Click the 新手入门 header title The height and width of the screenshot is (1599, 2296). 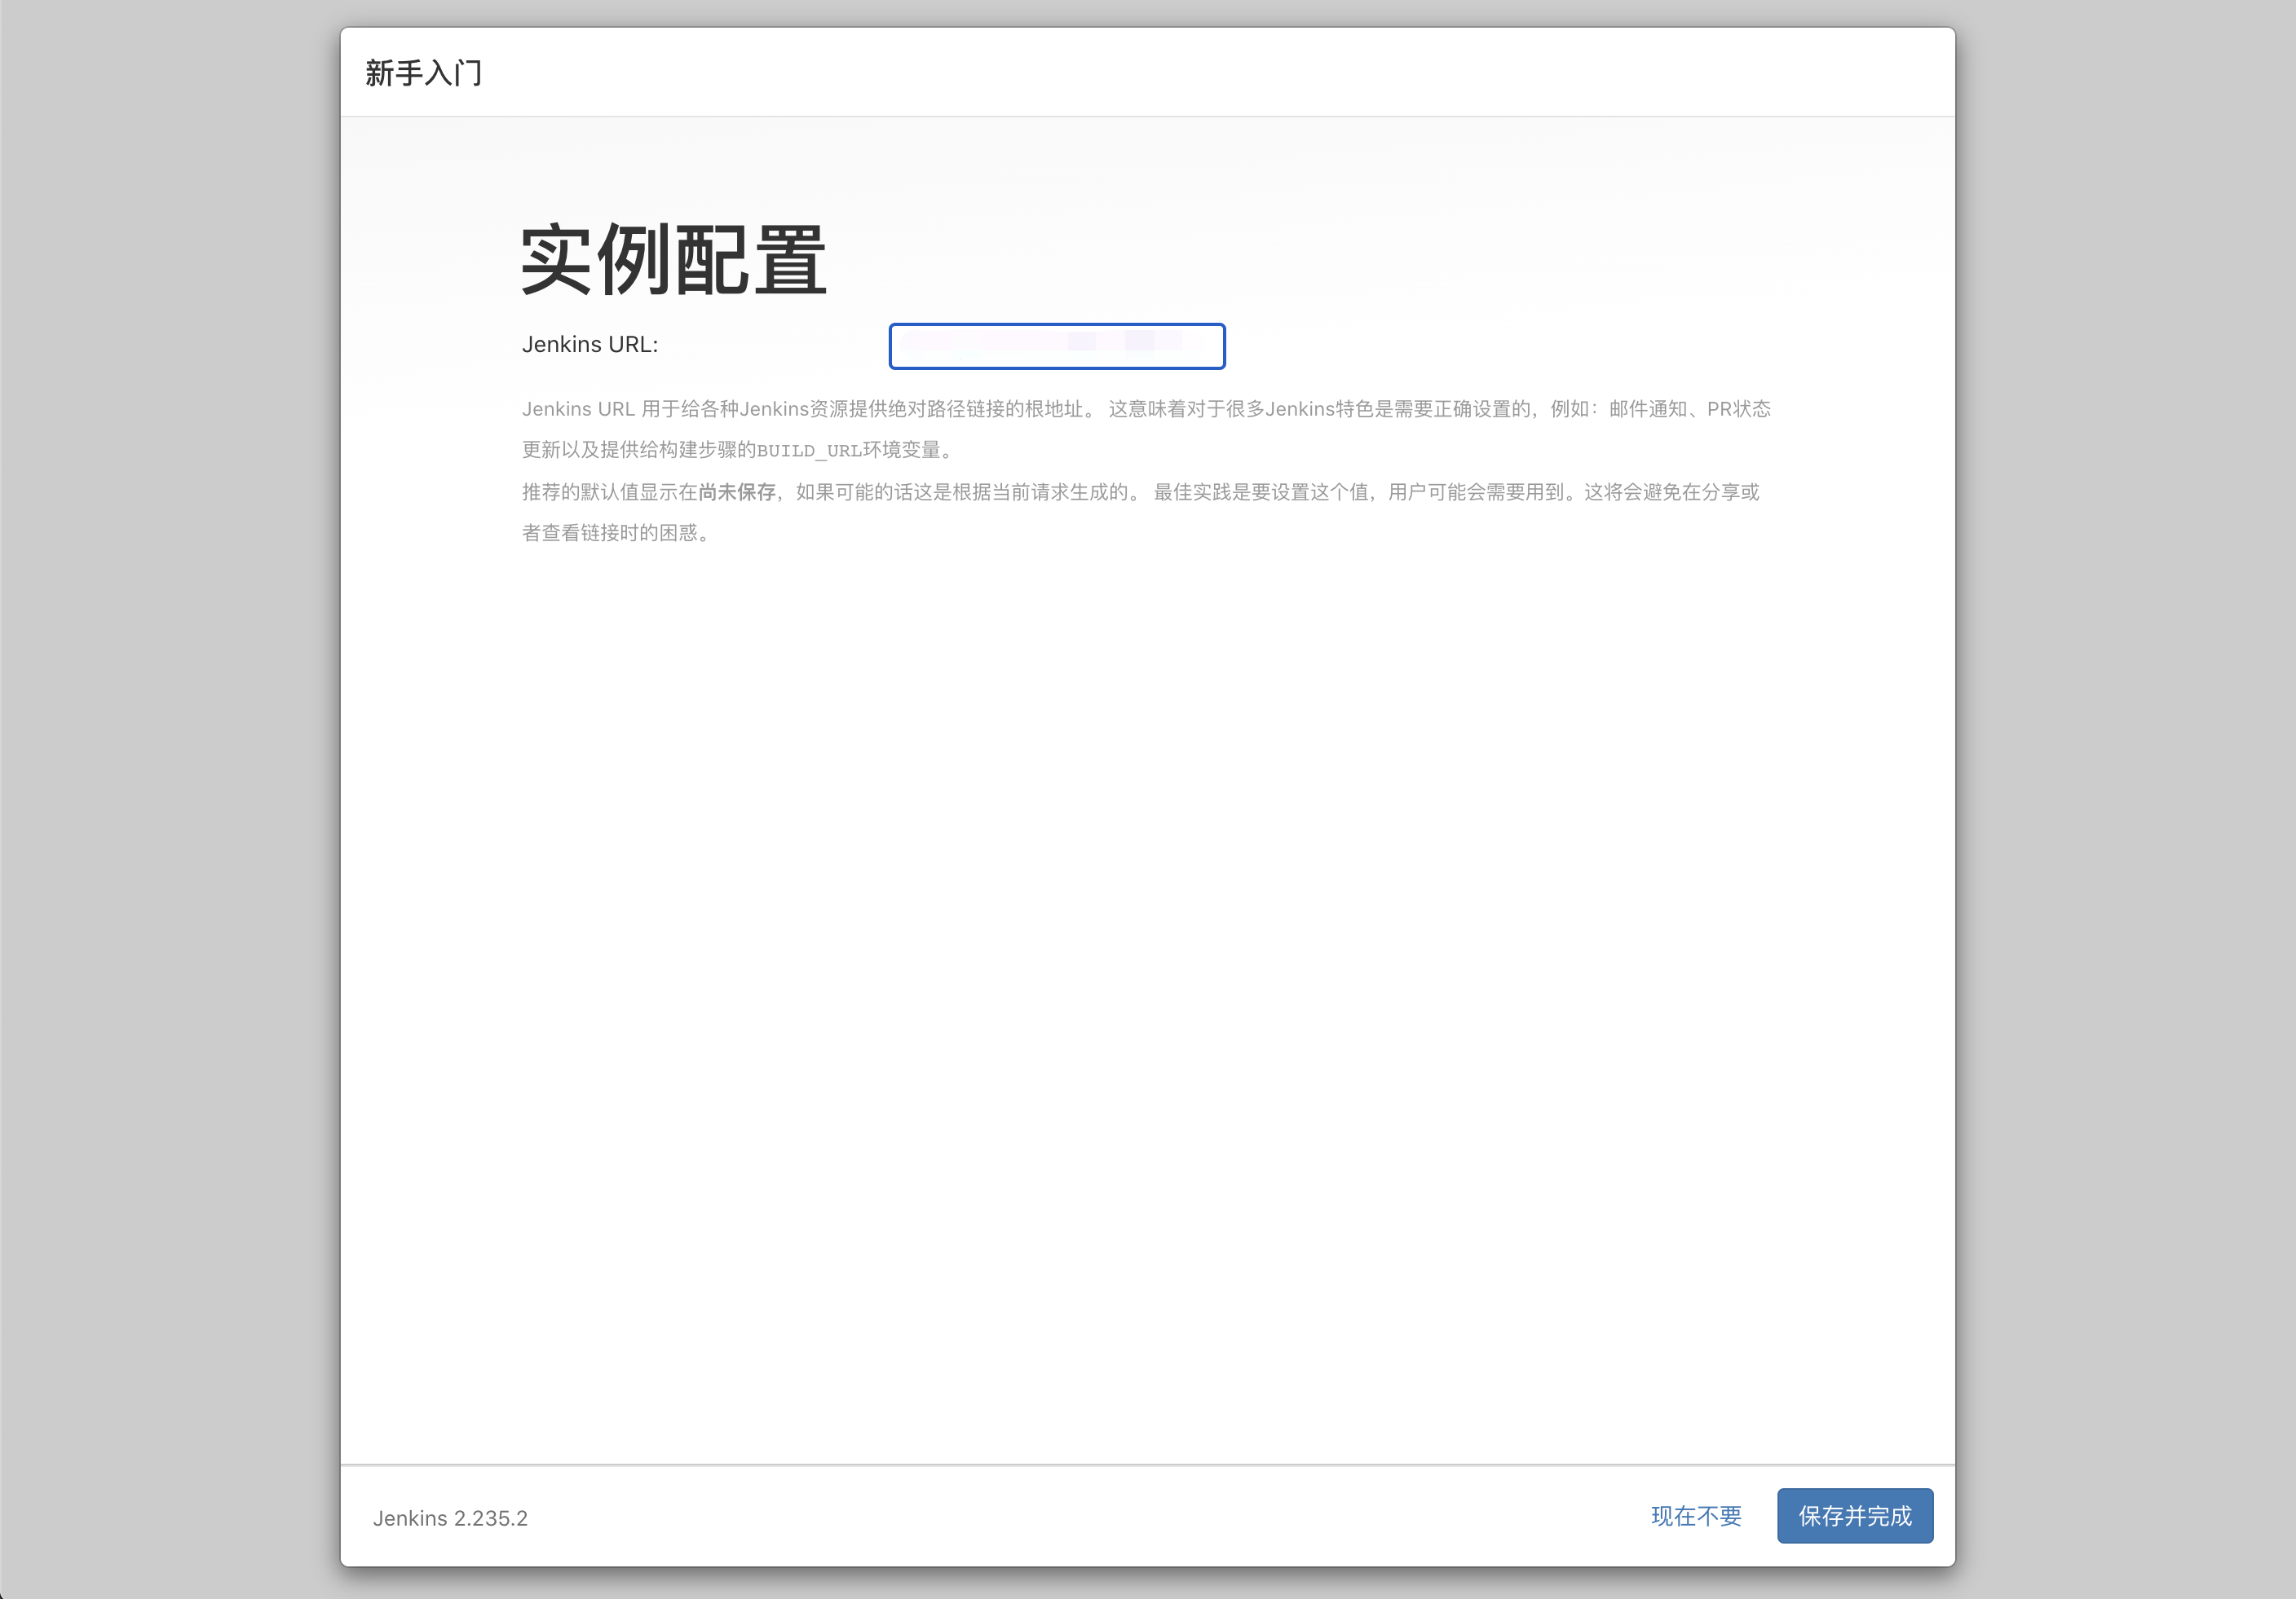423,72
